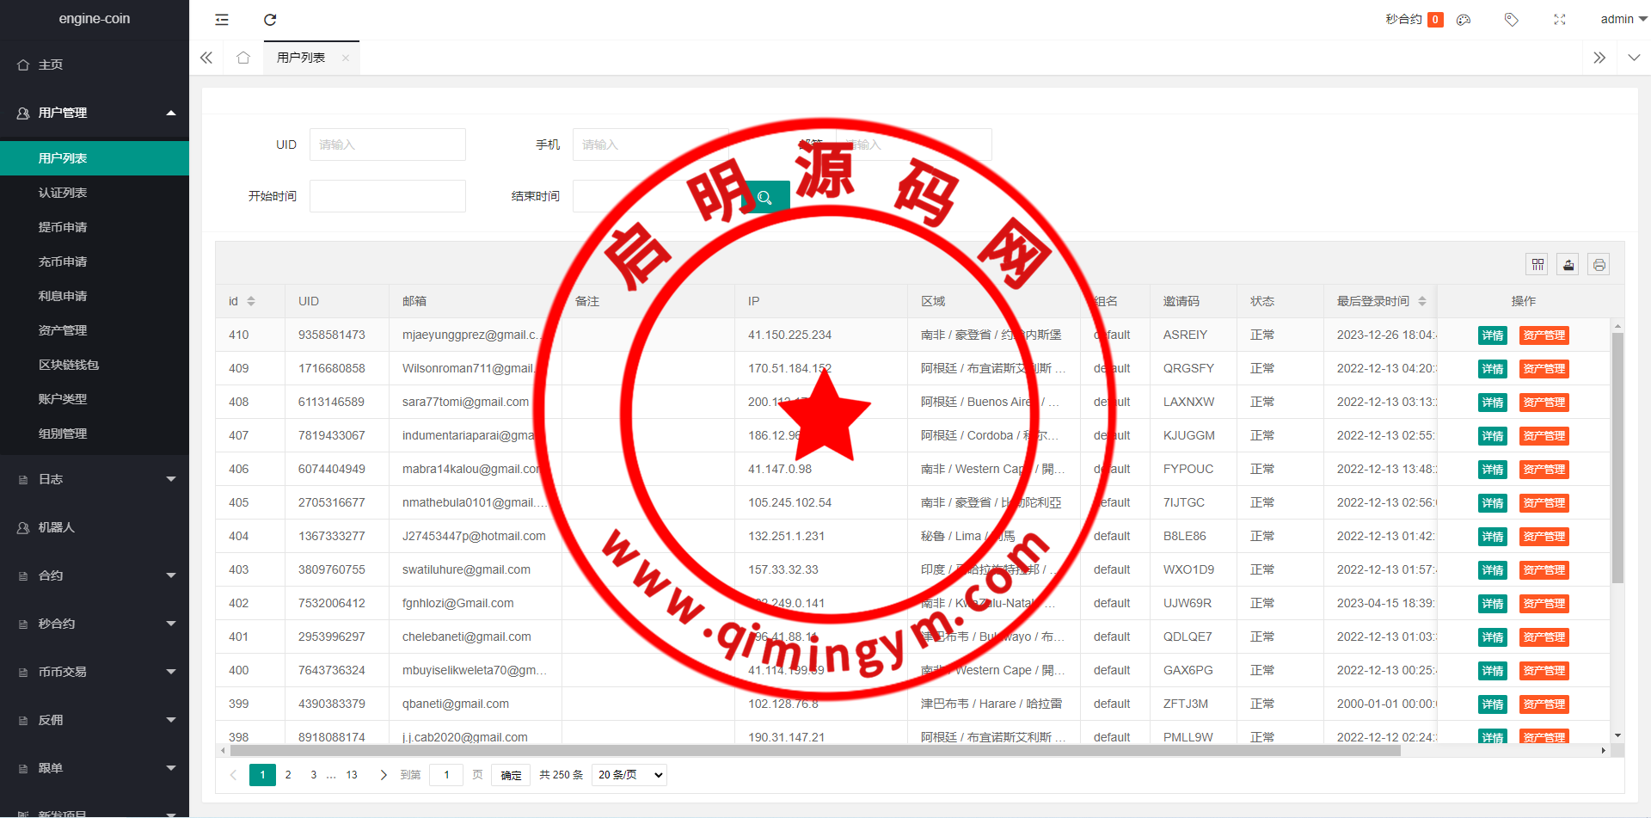Expand the 合约 sidebar menu
Screen dimensions: 1651x818
(95, 575)
